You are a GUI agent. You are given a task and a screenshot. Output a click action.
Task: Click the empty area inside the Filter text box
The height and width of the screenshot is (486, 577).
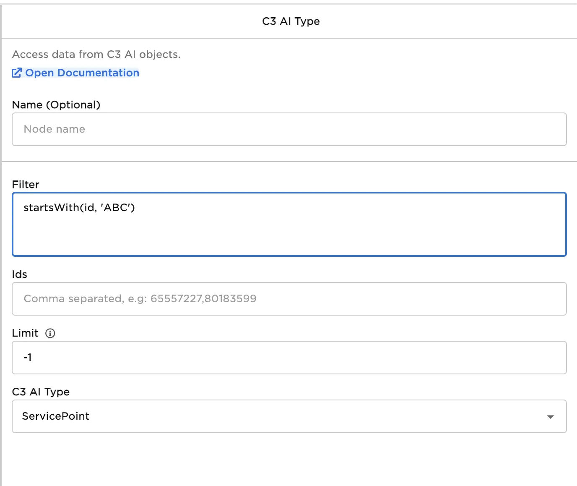tap(289, 235)
